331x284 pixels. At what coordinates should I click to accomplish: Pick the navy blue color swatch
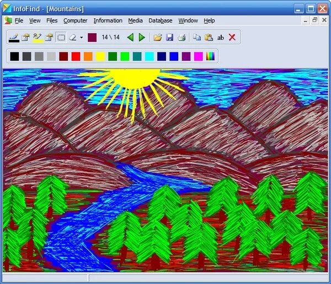coord(162,56)
